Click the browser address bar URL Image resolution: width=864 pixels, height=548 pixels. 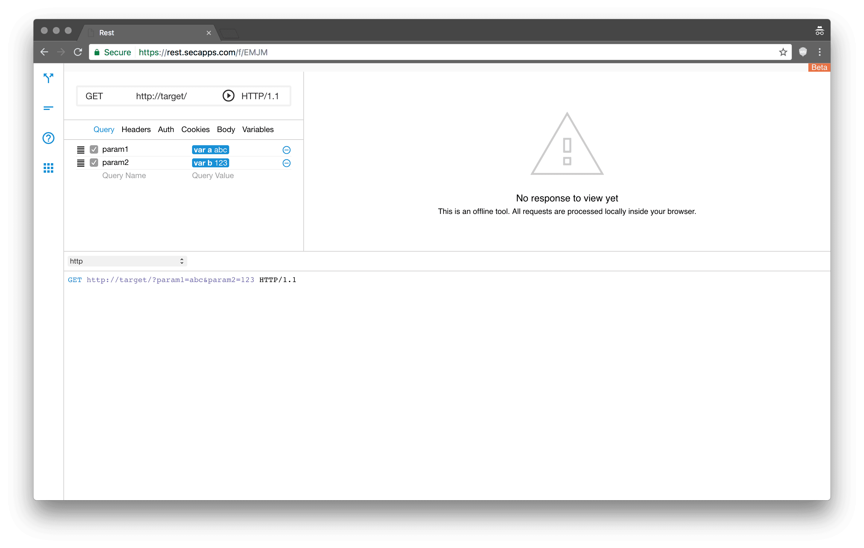[x=203, y=52]
